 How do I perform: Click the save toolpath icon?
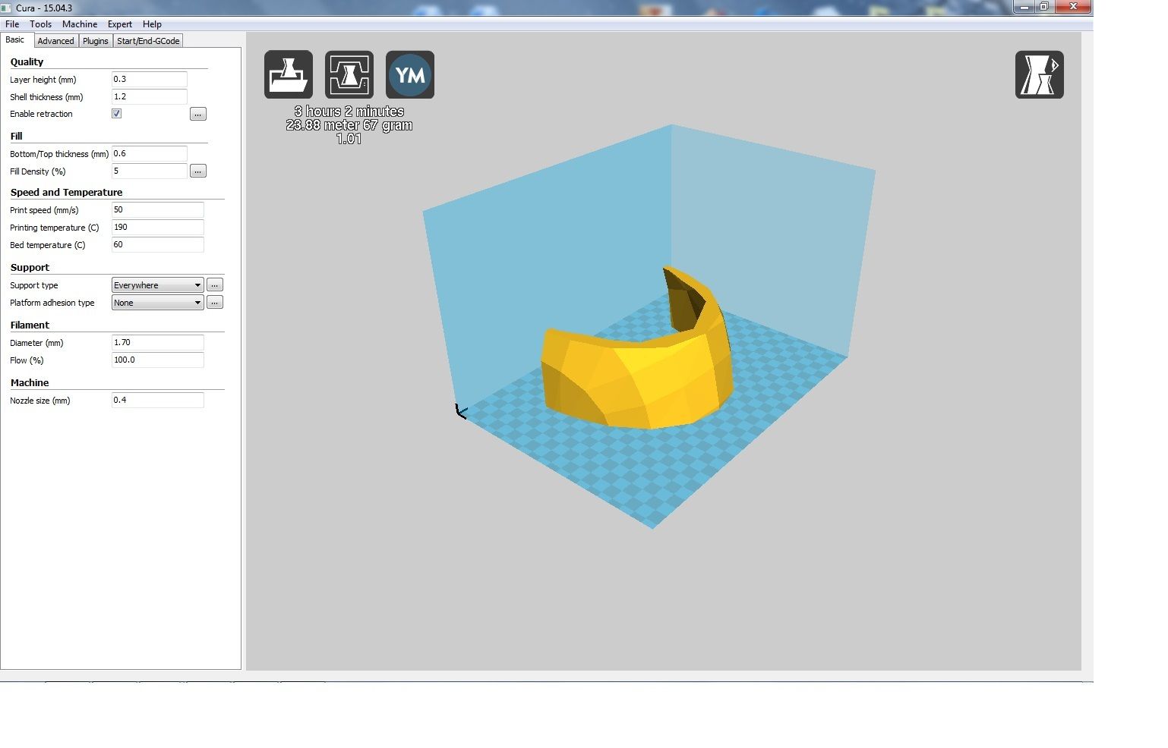tap(349, 74)
